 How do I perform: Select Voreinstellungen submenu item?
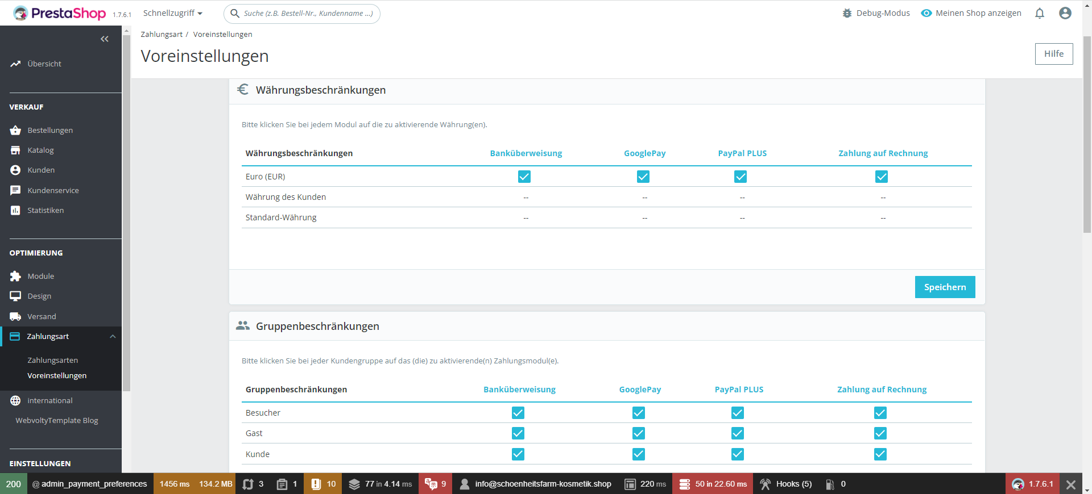pyautogui.click(x=57, y=375)
